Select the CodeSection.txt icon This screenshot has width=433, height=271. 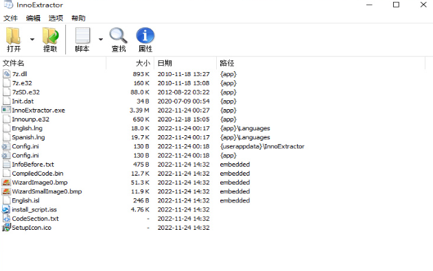click(x=7, y=219)
